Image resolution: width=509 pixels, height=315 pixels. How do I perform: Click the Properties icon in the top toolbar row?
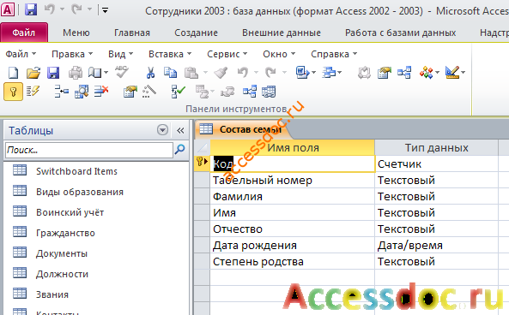pyautogui.click(x=384, y=73)
